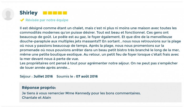
Task: Click the fourth yellow rating square
Action: 60,13
